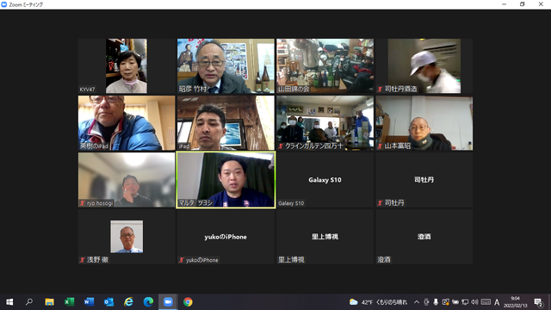Click the 昭彦 竹村 name label
Image resolution: width=551 pixels, height=310 pixels.
point(193,90)
